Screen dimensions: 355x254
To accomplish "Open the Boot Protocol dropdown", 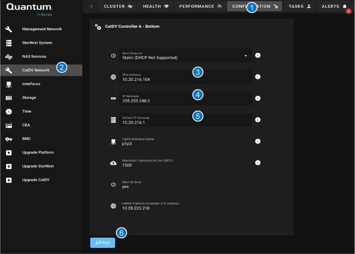I will (x=185, y=55).
